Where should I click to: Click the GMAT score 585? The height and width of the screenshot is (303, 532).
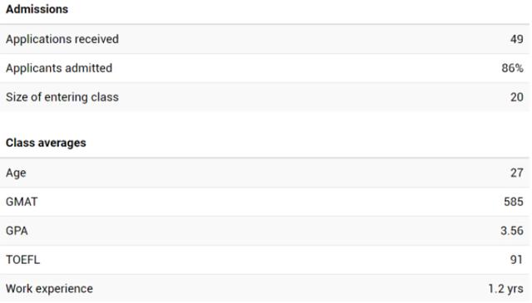pyautogui.click(x=514, y=202)
